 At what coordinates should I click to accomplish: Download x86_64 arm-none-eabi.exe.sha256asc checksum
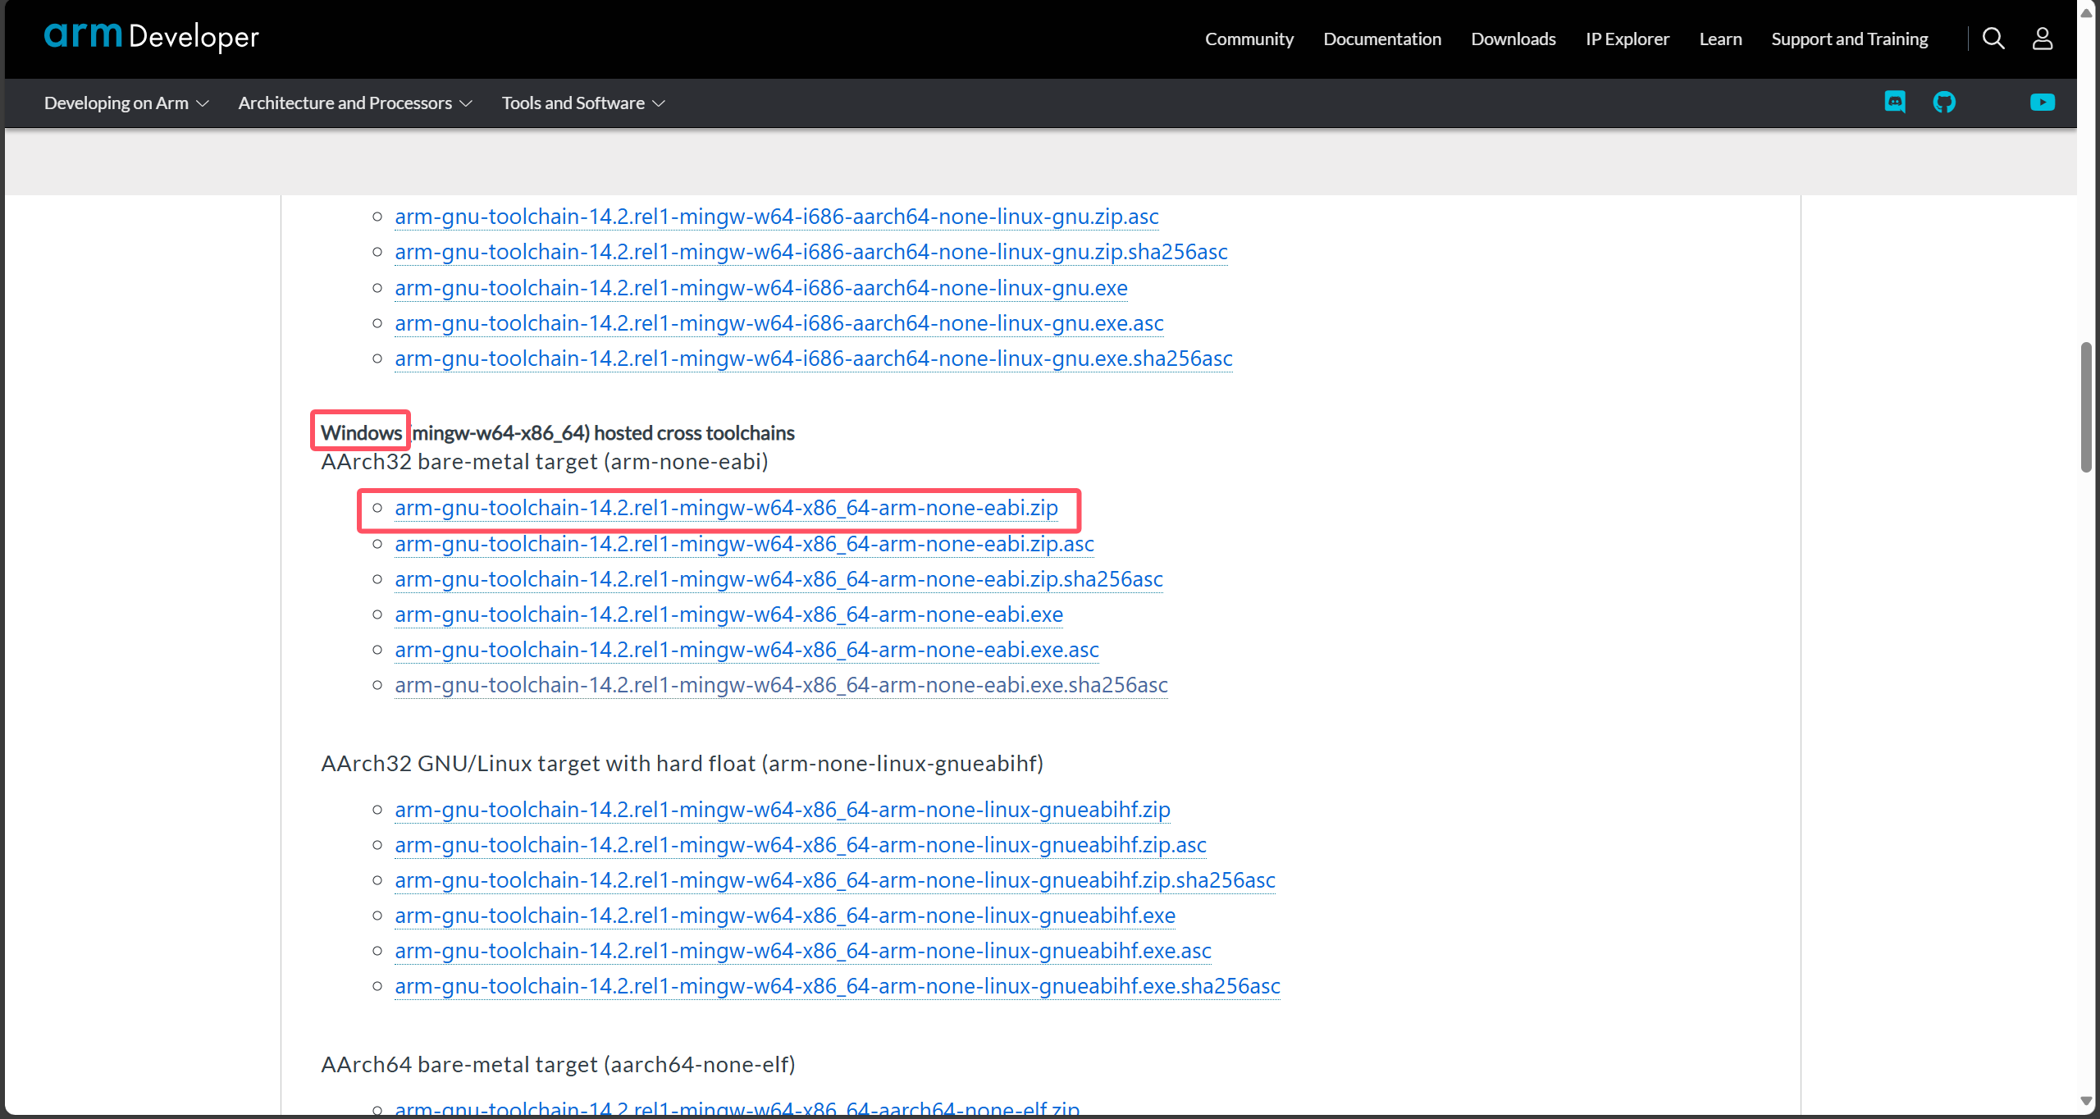(x=782, y=685)
